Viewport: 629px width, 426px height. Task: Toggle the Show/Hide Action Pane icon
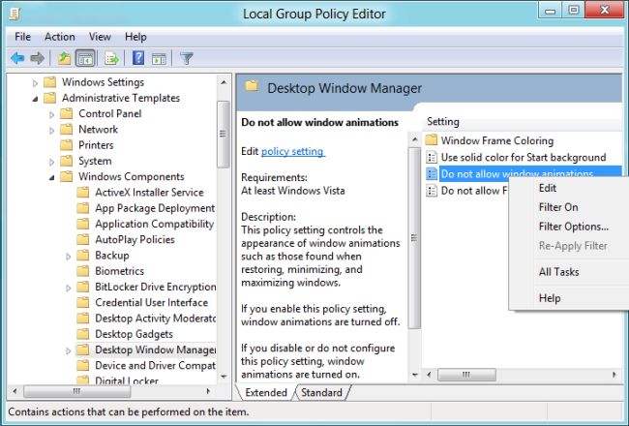(x=160, y=59)
